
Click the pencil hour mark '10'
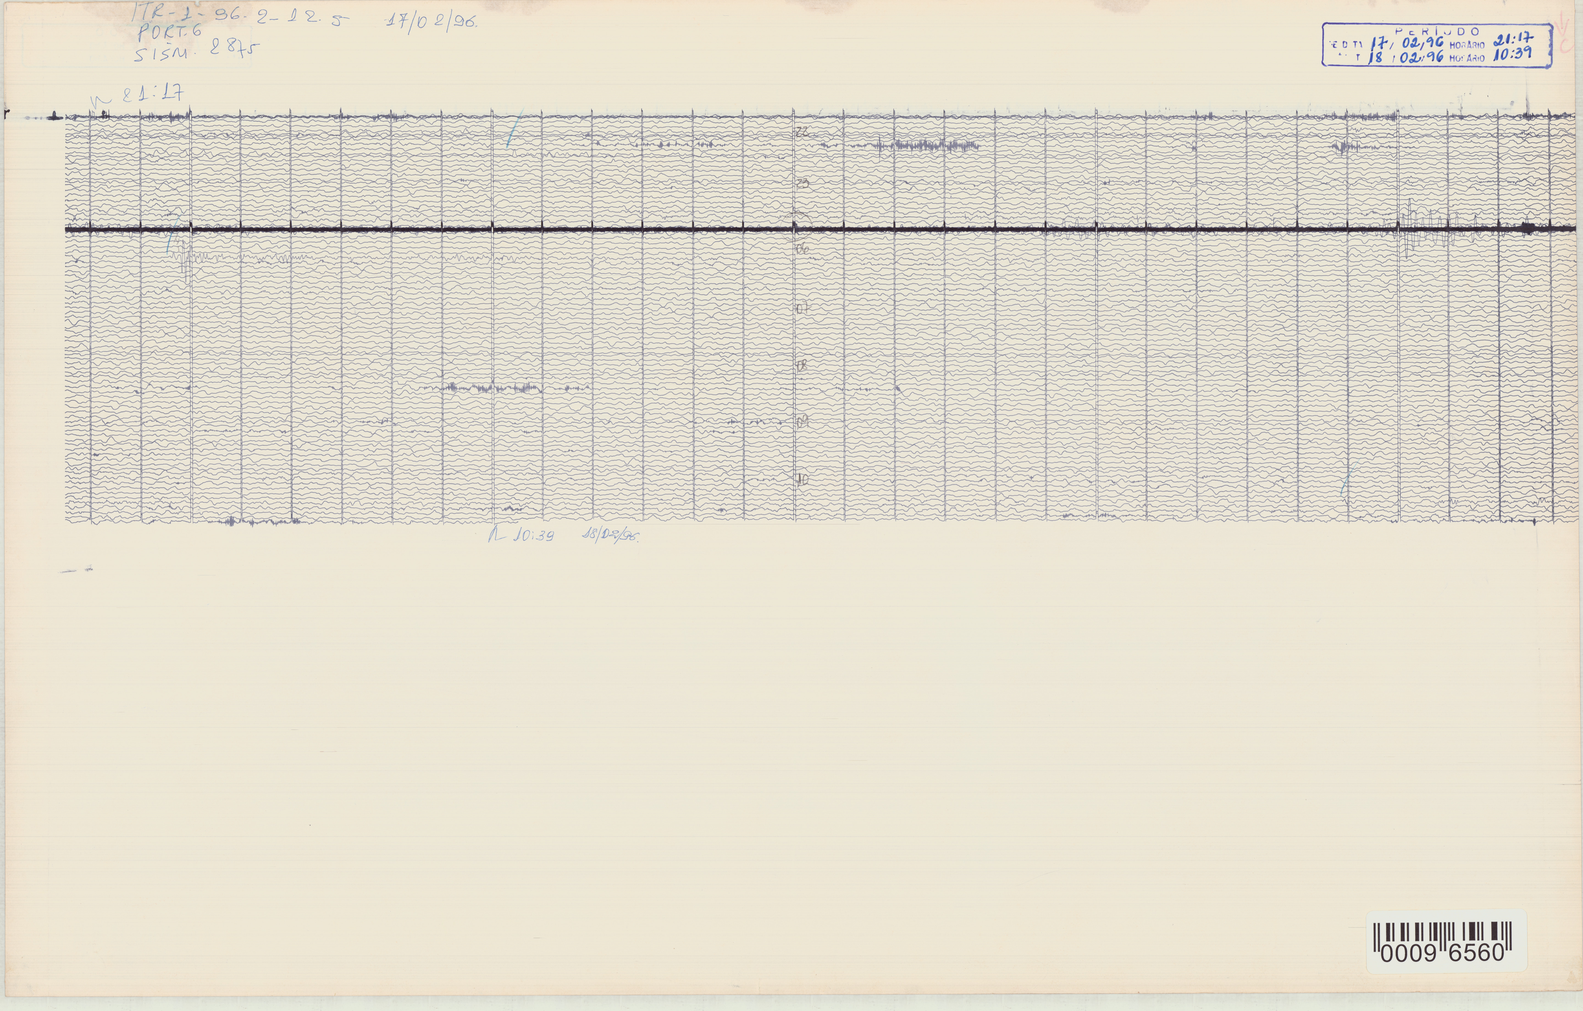pyautogui.click(x=803, y=480)
